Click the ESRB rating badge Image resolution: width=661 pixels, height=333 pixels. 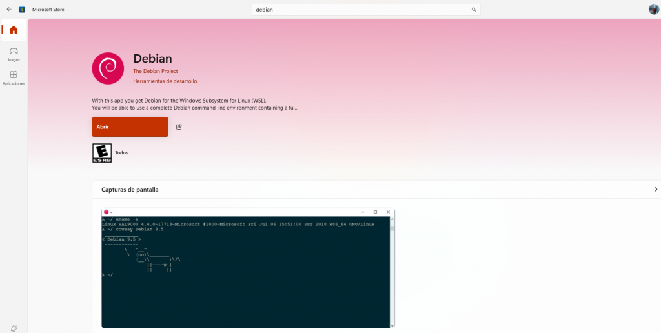pos(102,153)
